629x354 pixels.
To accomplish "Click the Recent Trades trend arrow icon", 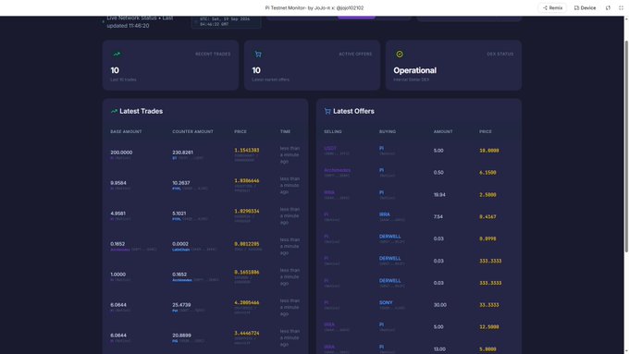I will point(117,55).
